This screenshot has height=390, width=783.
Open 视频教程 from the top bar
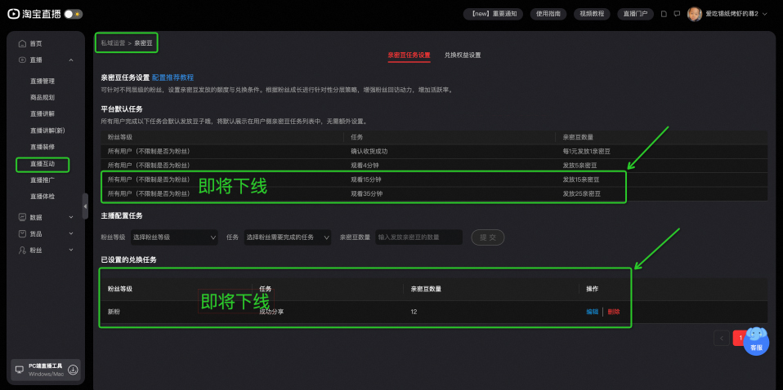[592, 14]
